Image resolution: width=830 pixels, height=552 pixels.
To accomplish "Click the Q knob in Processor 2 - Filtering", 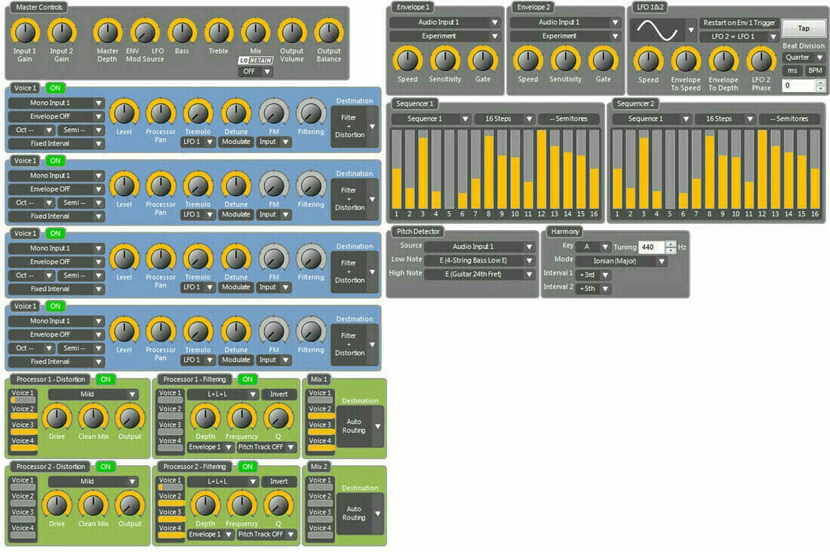I will [x=278, y=505].
